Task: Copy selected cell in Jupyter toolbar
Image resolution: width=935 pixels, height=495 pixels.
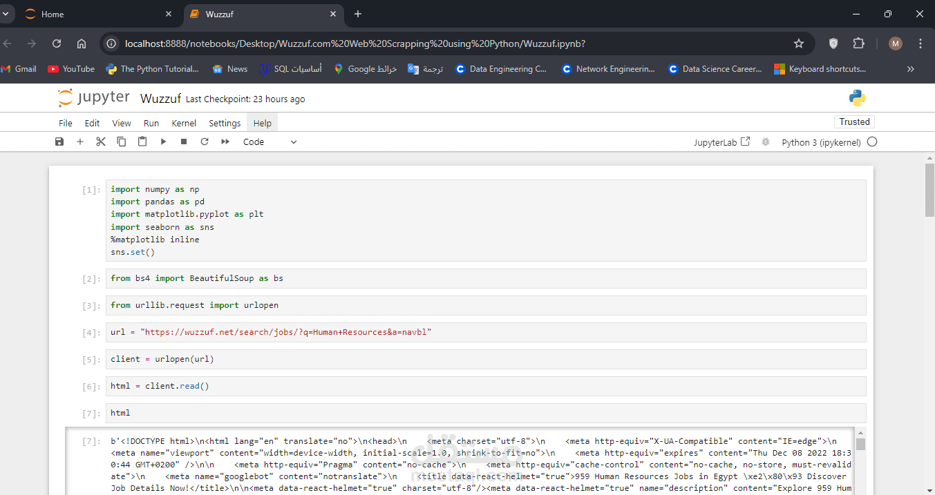Action: click(122, 142)
